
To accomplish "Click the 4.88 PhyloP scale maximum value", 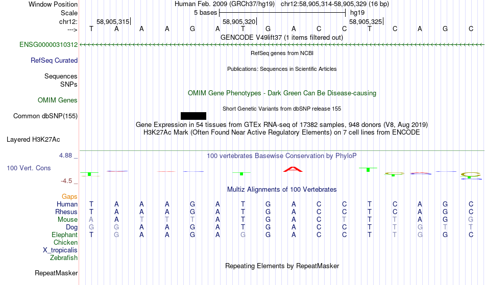I will tap(65, 156).
